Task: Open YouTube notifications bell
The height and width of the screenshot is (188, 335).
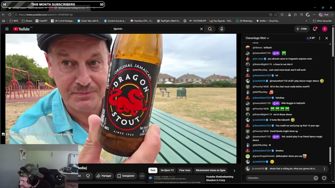Action: 315,29
